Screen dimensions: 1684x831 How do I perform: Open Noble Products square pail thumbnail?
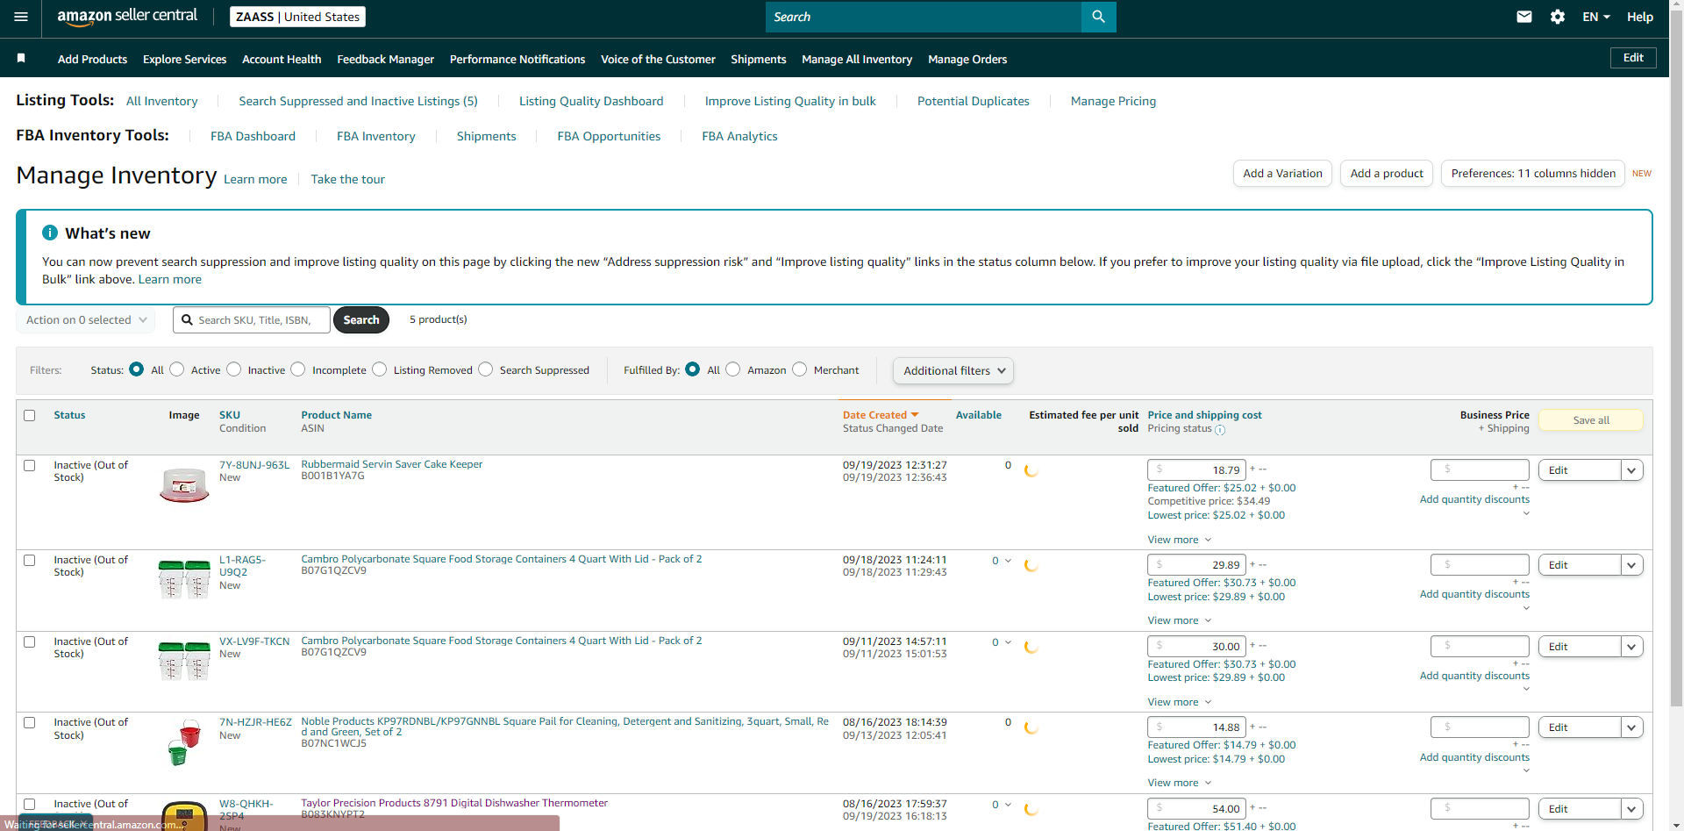(x=184, y=742)
